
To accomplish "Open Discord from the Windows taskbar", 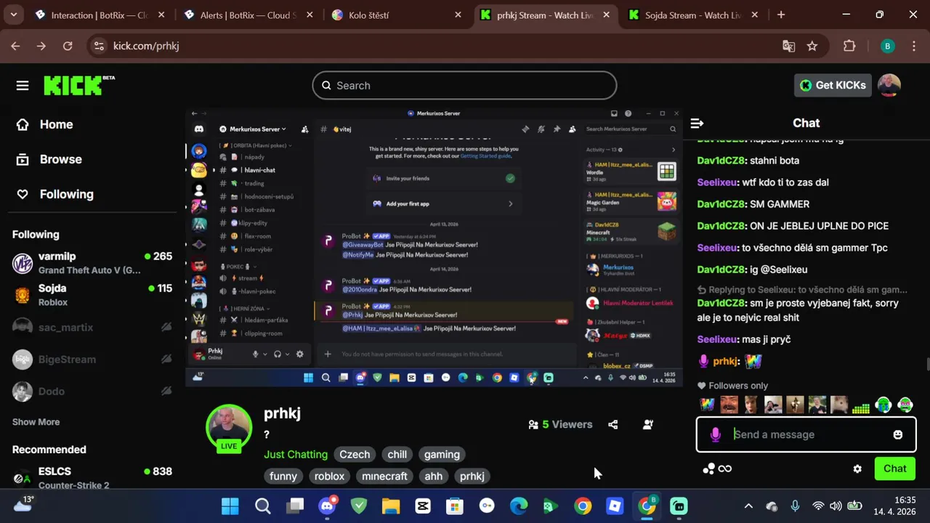I will (328, 506).
